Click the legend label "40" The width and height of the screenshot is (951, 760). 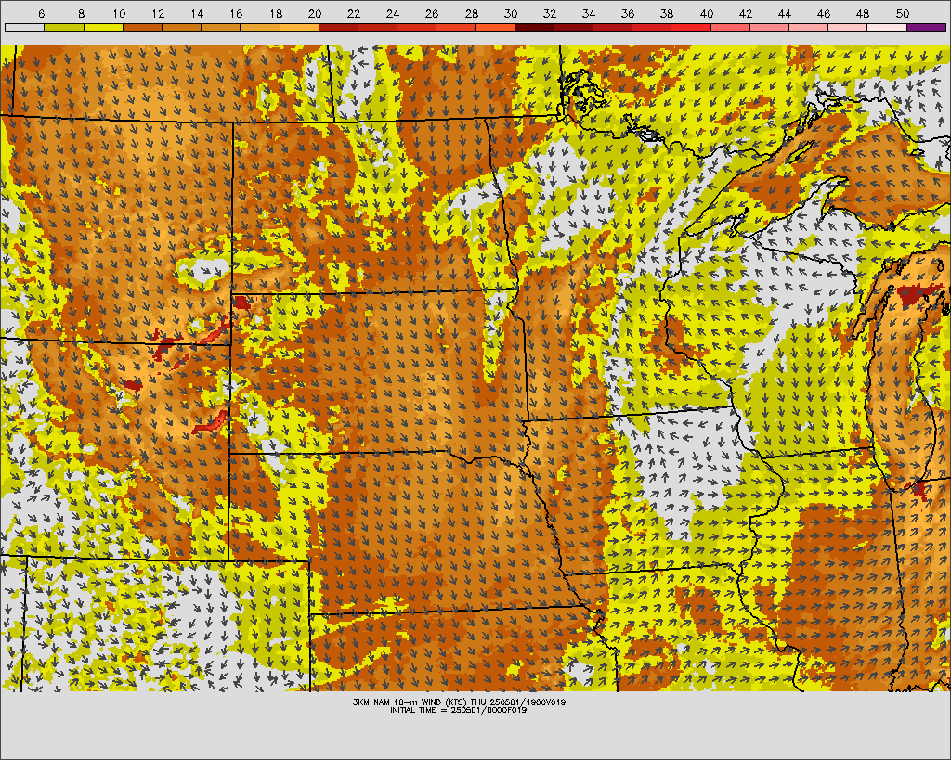(x=706, y=14)
